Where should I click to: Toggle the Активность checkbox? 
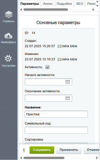[47, 67]
